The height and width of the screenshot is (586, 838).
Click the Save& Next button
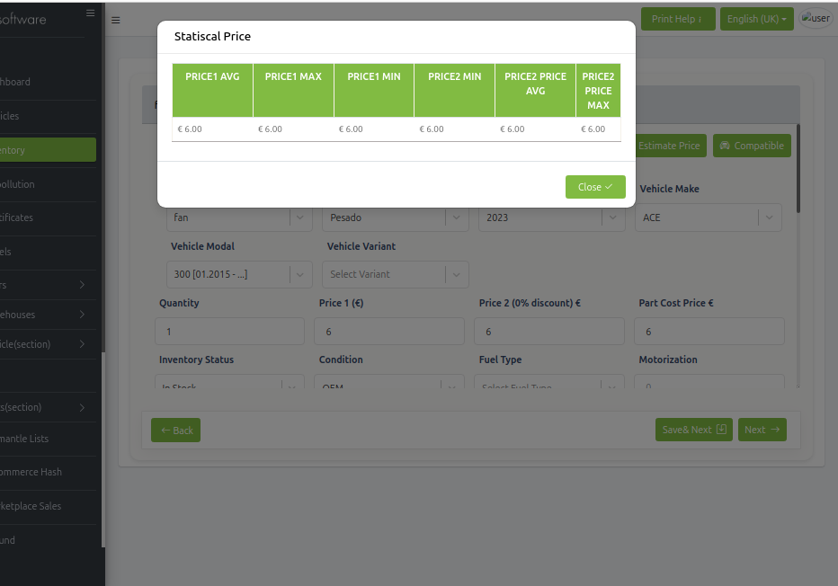tap(693, 430)
